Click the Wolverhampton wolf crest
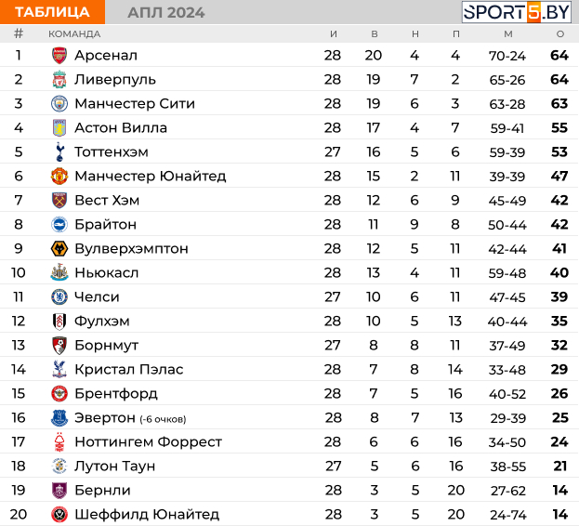Viewport: 579px width, 526px height. (x=59, y=249)
